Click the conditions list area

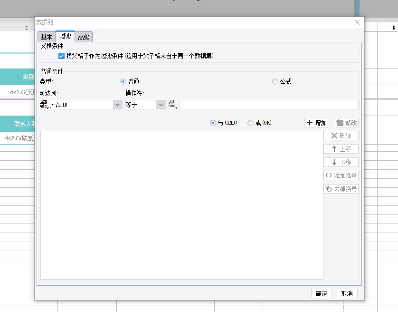click(x=182, y=205)
